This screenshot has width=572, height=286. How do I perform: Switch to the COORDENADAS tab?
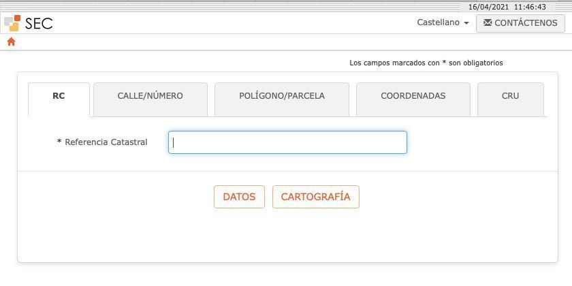coord(413,99)
